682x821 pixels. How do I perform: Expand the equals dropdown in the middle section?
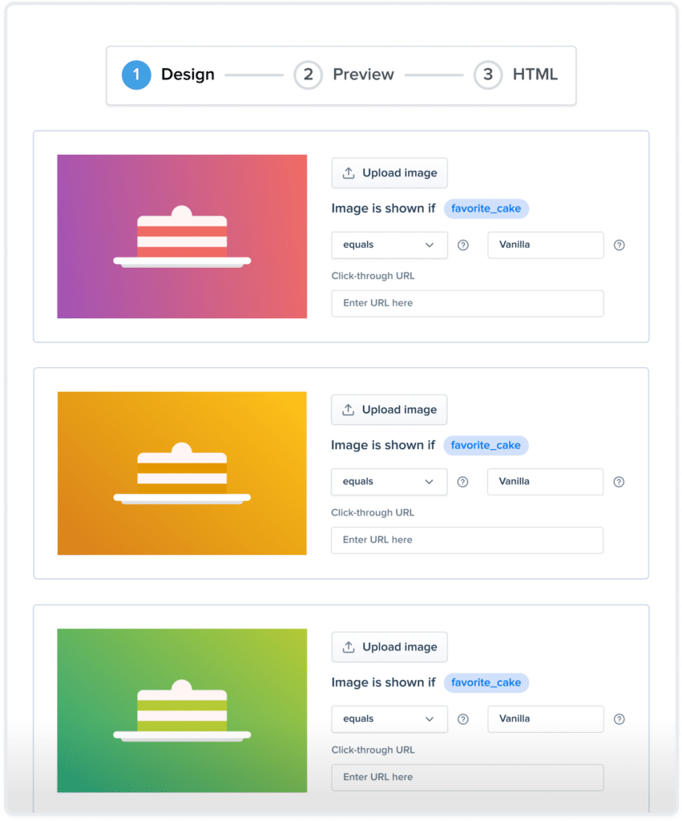pos(389,482)
